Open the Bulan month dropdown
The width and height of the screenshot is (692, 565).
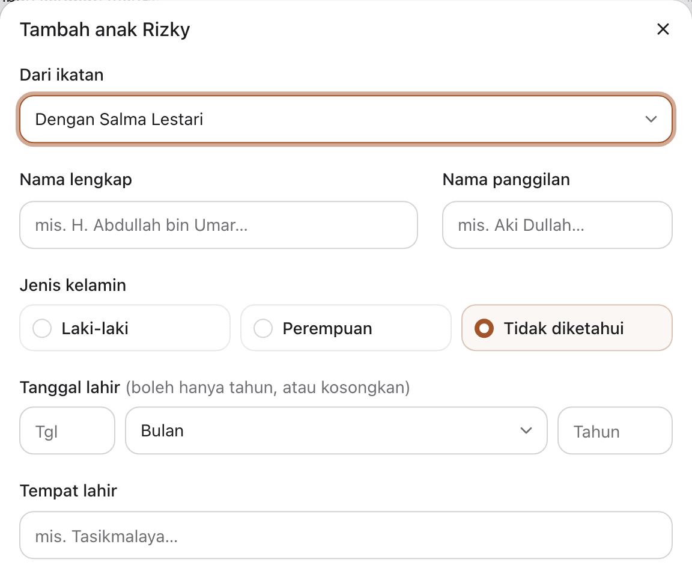(x=336, y=431)
